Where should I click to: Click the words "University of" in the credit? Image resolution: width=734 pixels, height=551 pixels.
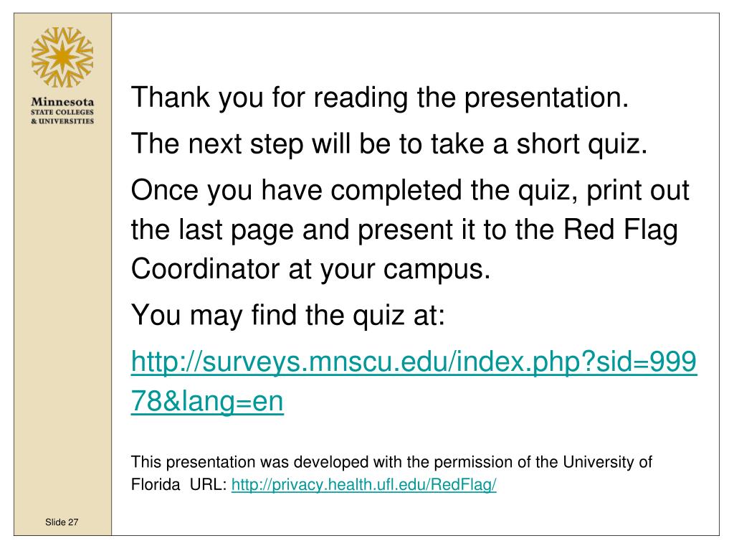pyautogui.click(x=608, y=463)
